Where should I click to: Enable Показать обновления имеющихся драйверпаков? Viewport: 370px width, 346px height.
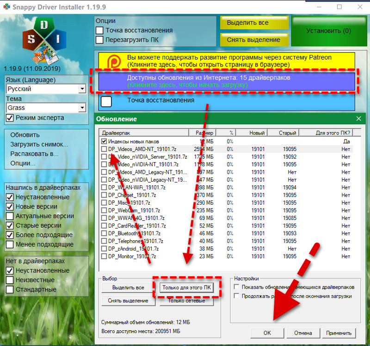236,287
